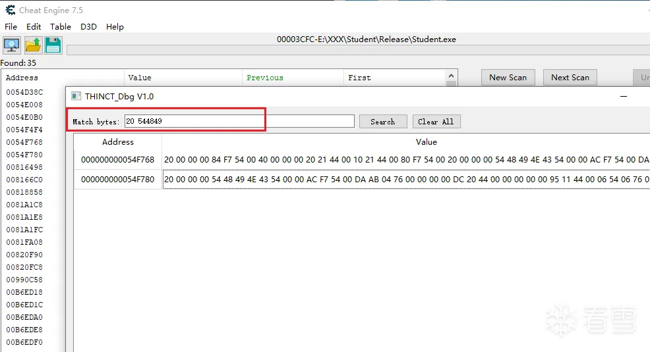The height and width of the screenshot is (352, 650).
Task: Select address 00B6ED1C in scan list
Action: click(24, 305)
